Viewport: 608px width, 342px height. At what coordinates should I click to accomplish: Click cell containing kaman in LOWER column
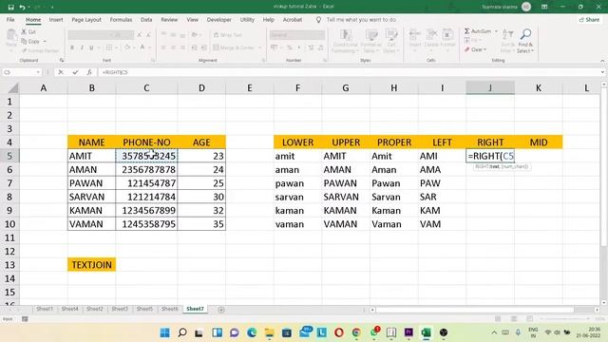[x=297, y=211]
